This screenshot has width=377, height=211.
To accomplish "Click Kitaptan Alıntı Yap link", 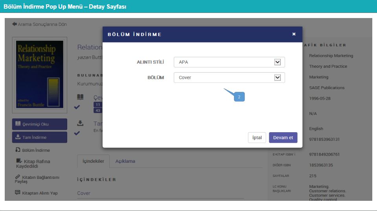I will pos(40,193).
